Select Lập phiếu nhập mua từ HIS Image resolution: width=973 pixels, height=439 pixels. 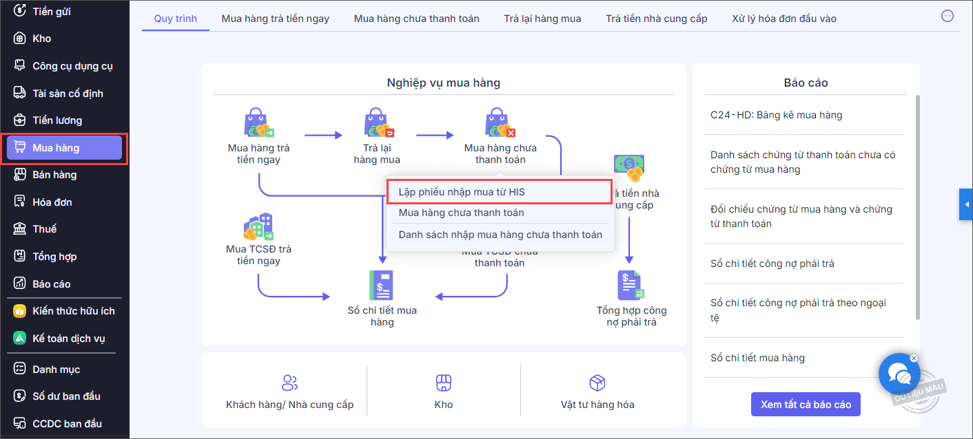499,191
